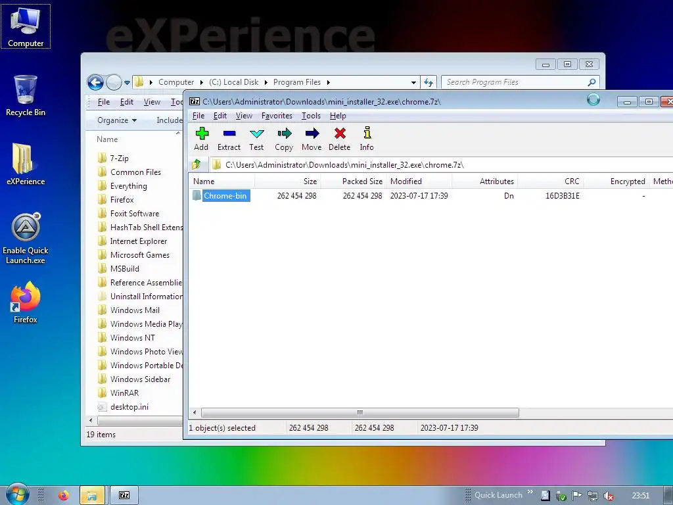This screenshot has width=673, height=505.
Task: Sort 7-Zip list by Name column
Action: [x=221, y=181]
